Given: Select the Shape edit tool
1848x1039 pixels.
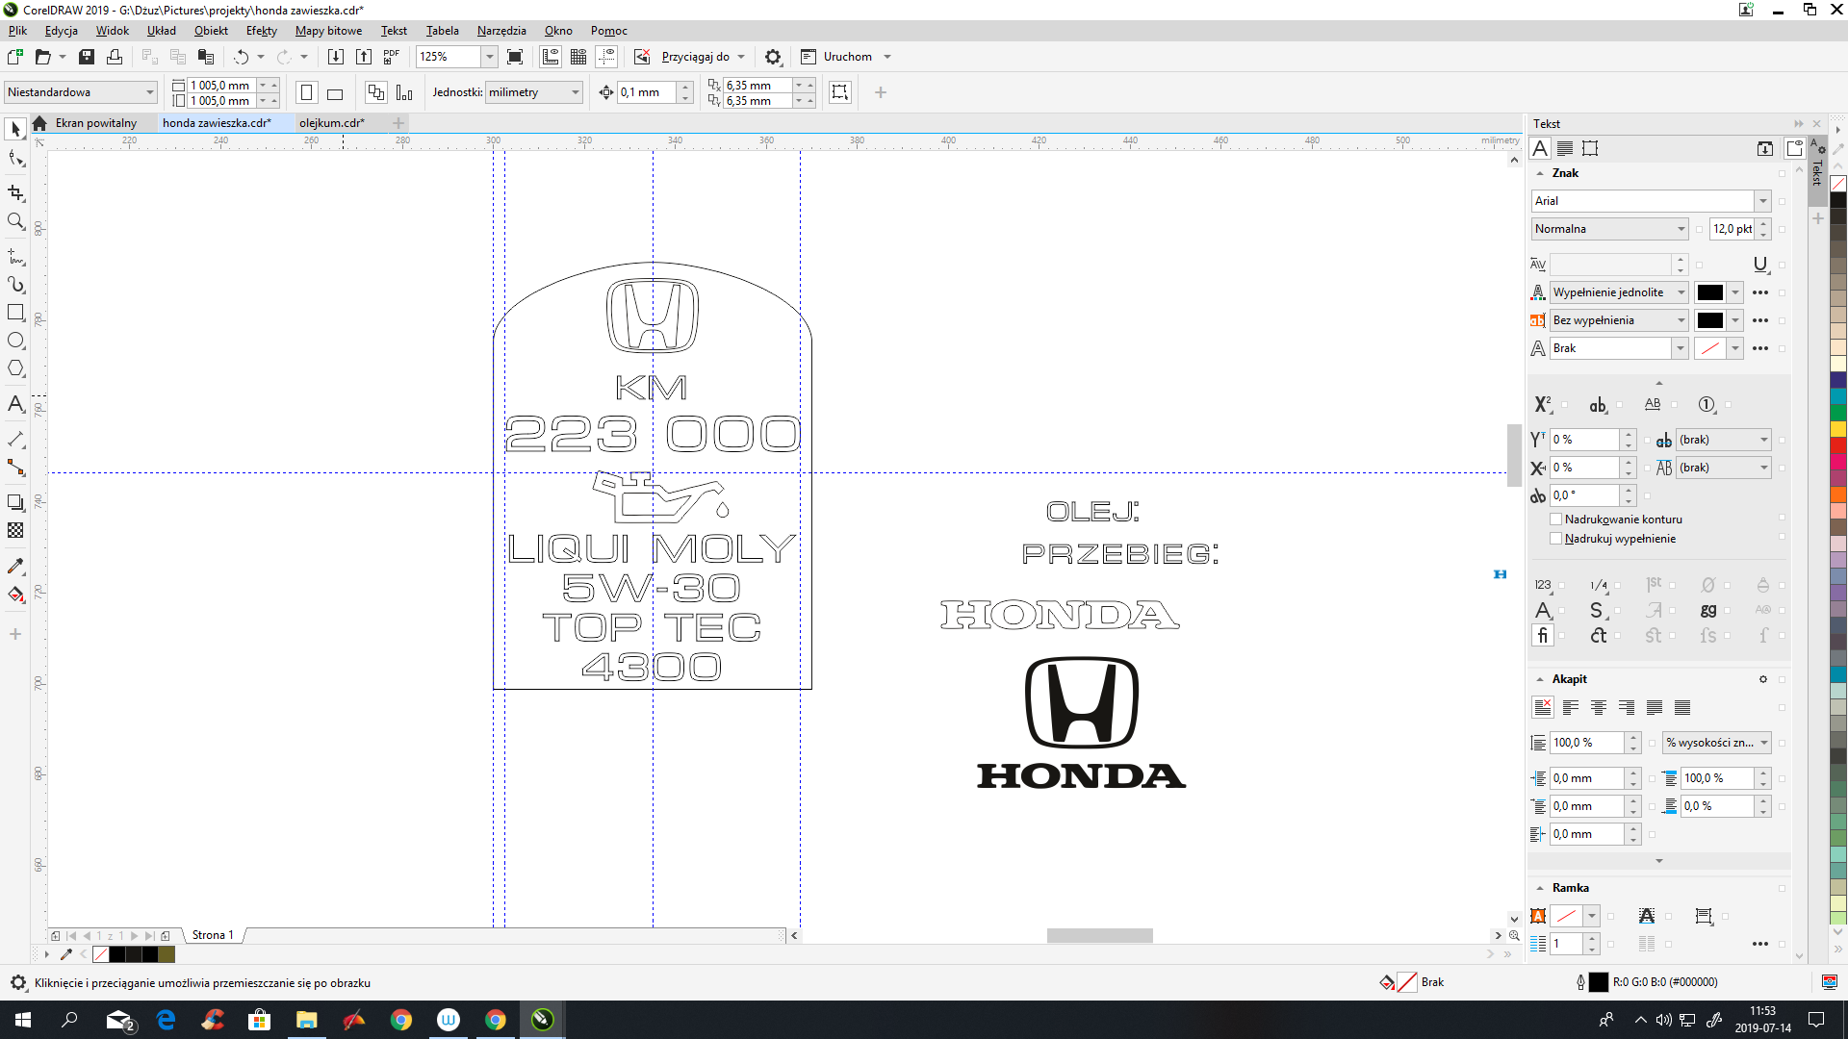Looking at the screenshot, I should (x=15, y=158).
